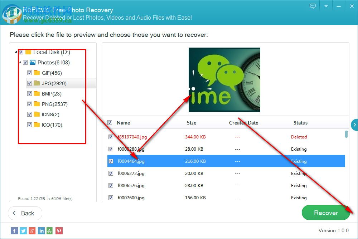Expand the blue side panel arrow
Screen dimensions: 358x239
[354, 125]
